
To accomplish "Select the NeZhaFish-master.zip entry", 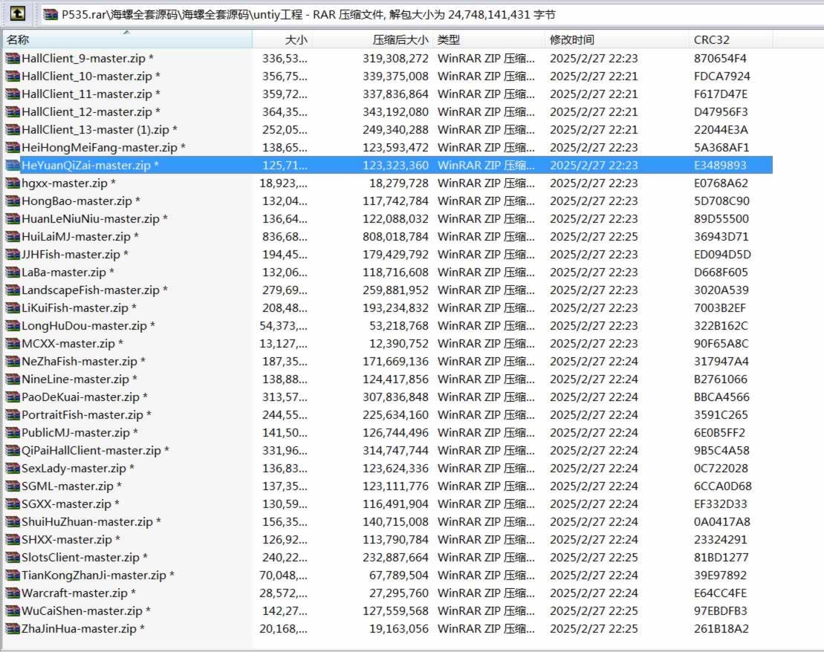I will tap(80, 361).
